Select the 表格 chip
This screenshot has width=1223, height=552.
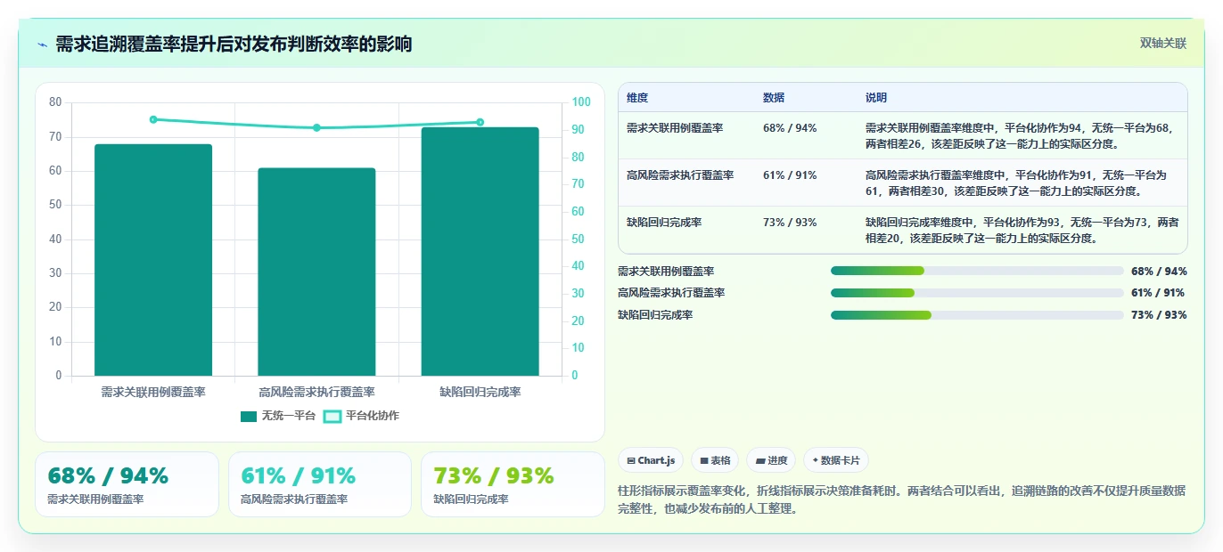click(715, 460)
